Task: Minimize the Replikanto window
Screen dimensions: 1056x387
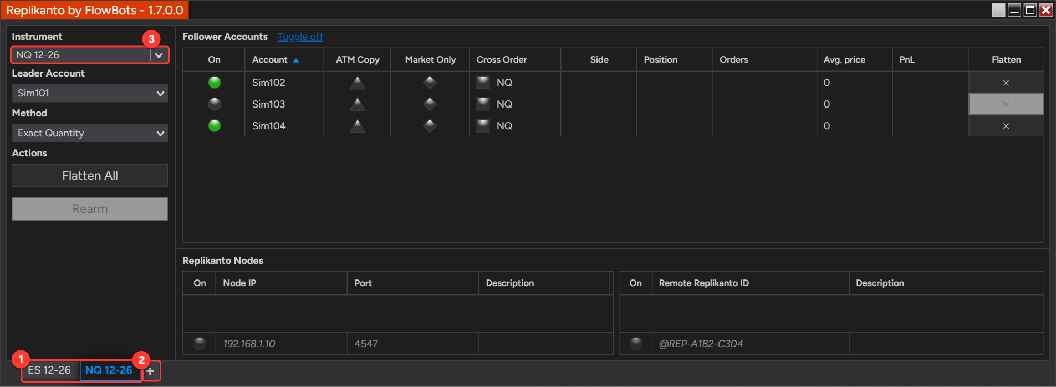Action: [1014, 10]
